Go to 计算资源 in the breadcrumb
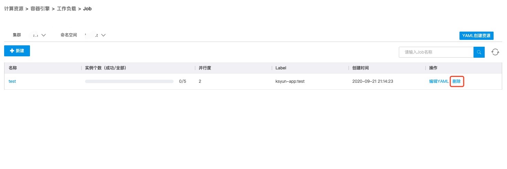This screenshot has height=169, width=507. [x=13, y=9]
